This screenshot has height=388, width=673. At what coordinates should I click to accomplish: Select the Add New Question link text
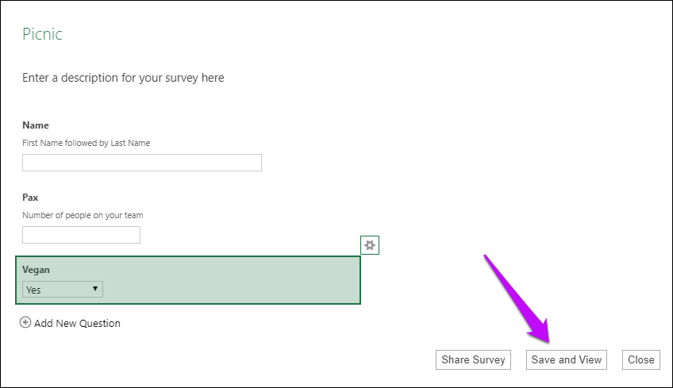pos(78,323)
